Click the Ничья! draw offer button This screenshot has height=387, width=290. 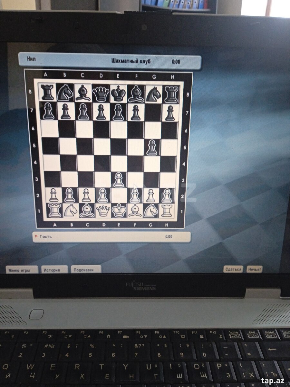pyautogui.click(x=255, y=269)
